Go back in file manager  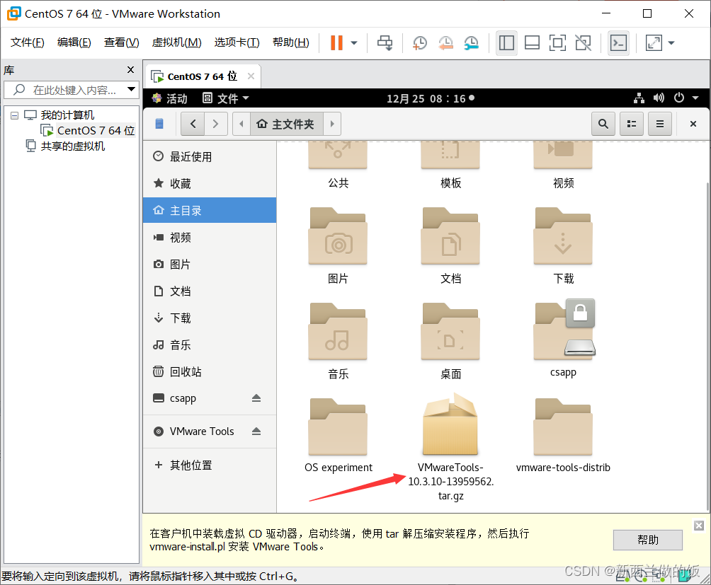(193, 124)
